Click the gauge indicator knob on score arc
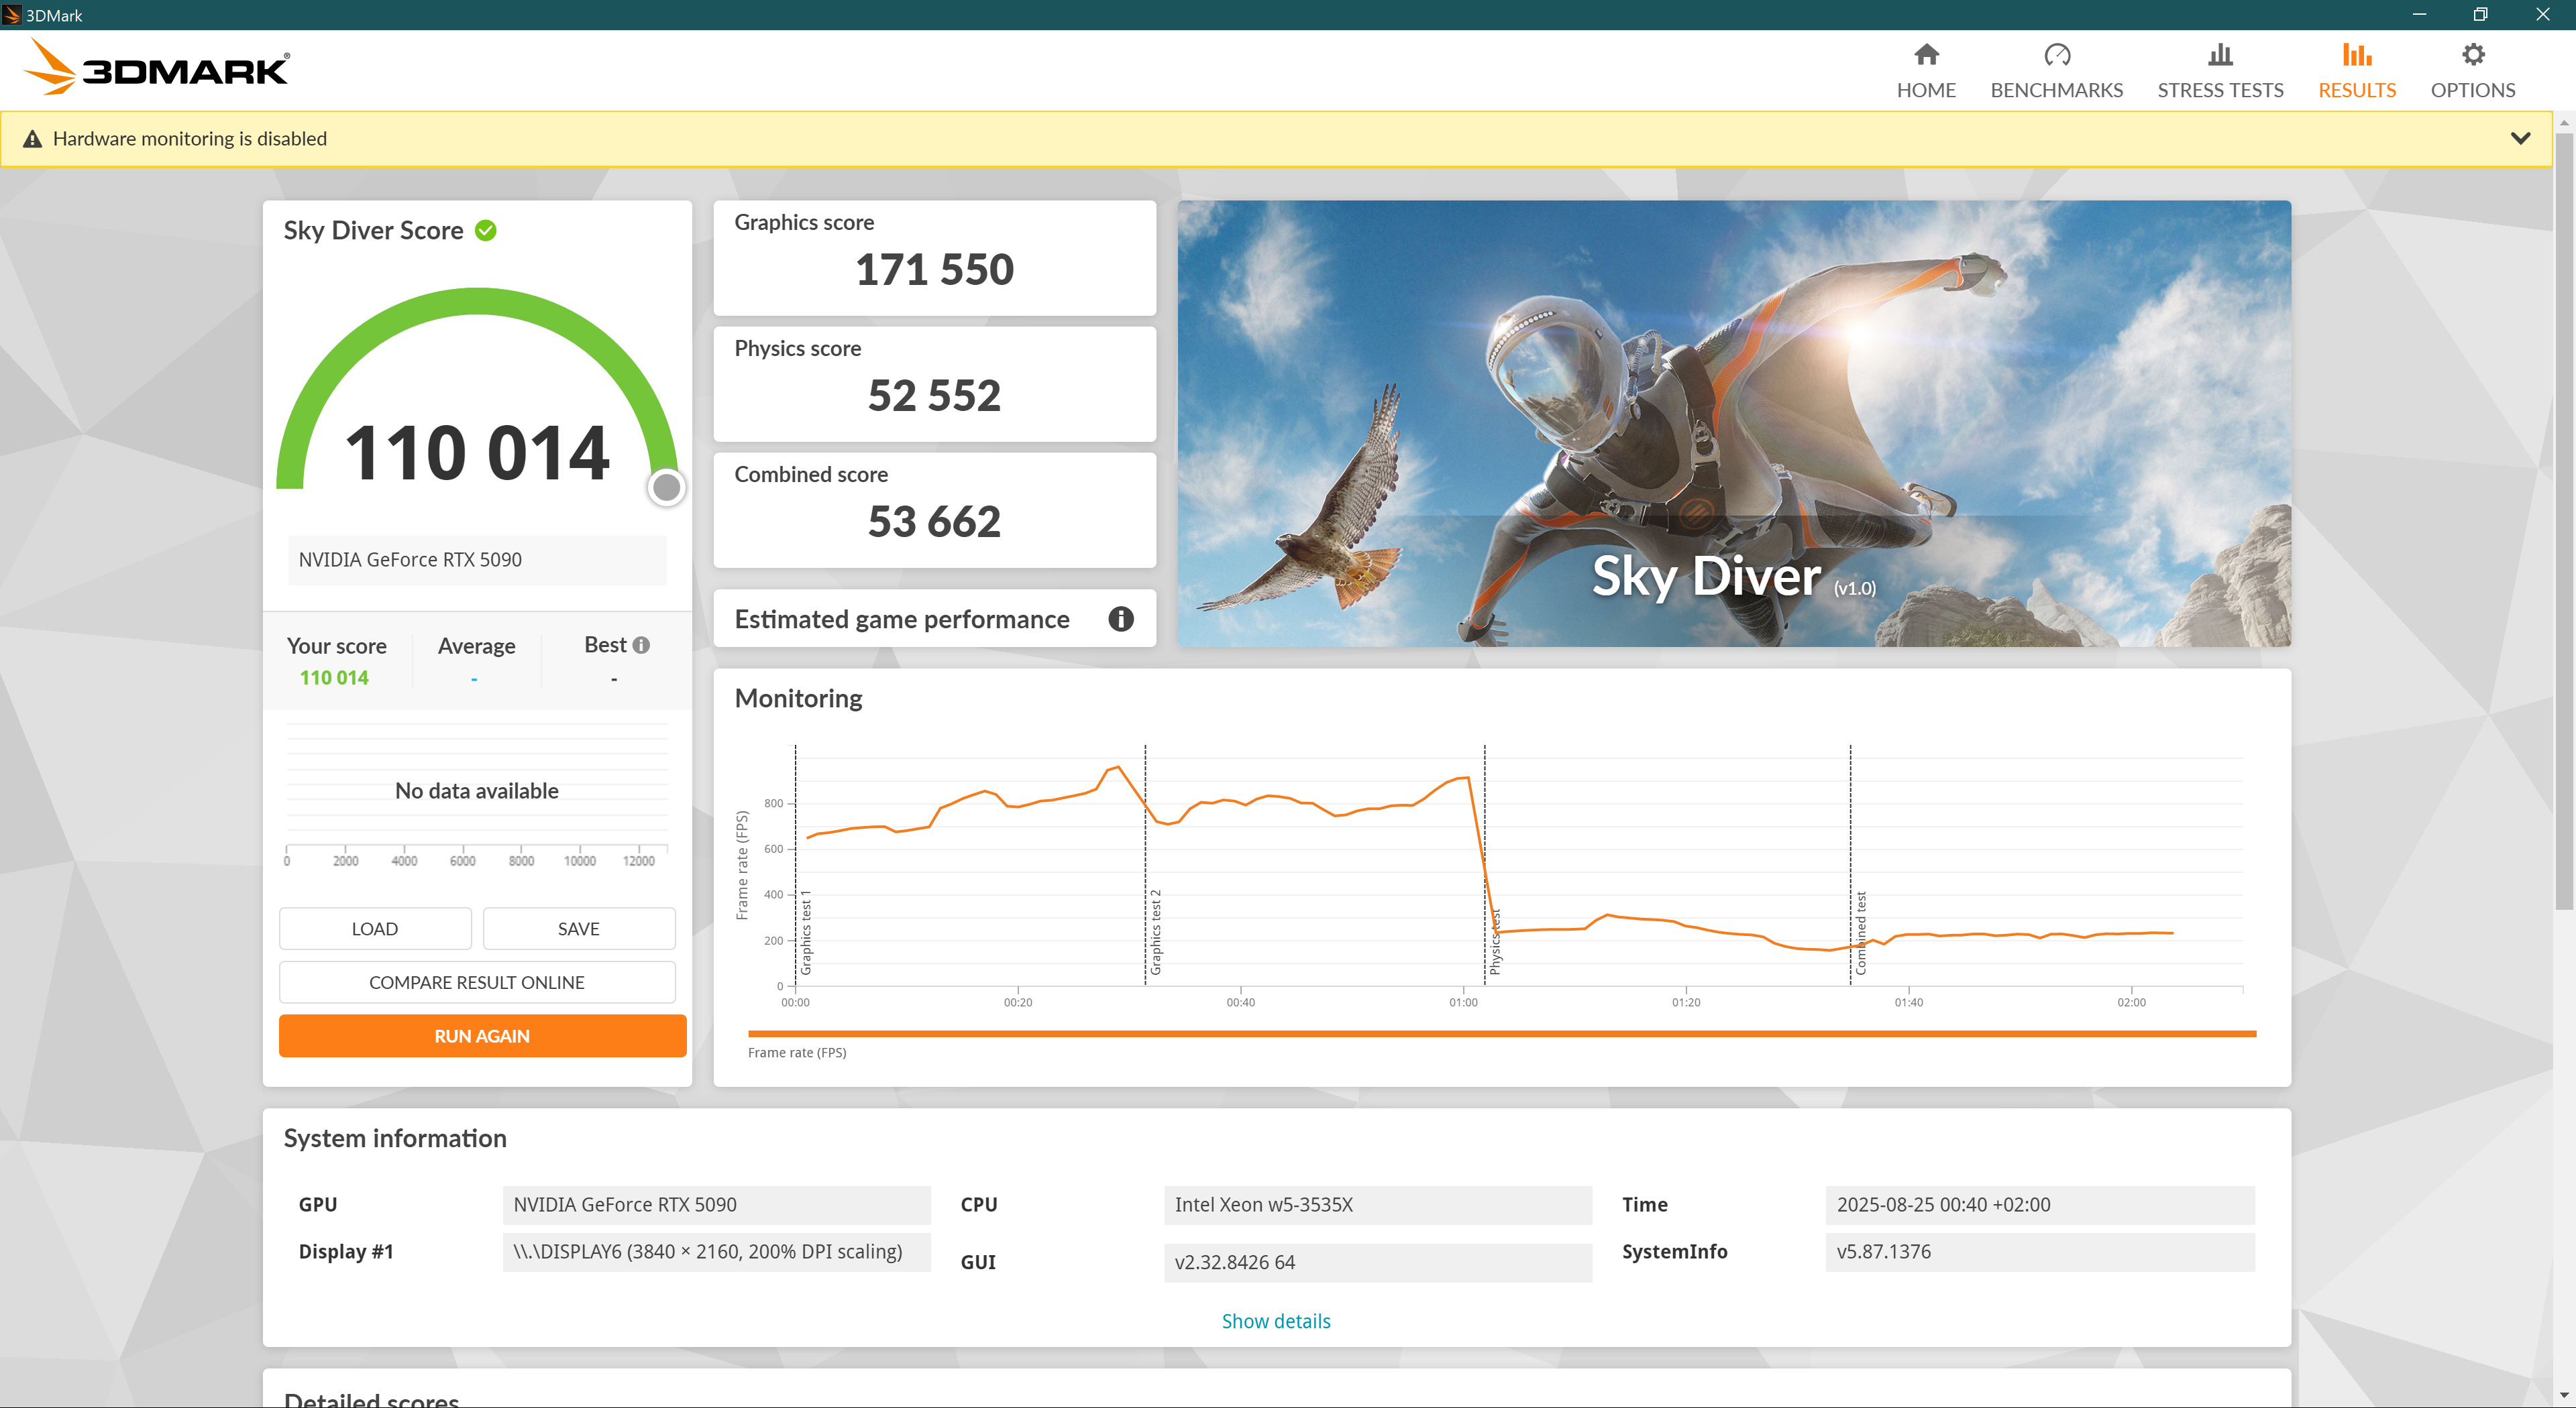Image resolution: width=2576 pixels, height=1408 pixels. [667, 487]
